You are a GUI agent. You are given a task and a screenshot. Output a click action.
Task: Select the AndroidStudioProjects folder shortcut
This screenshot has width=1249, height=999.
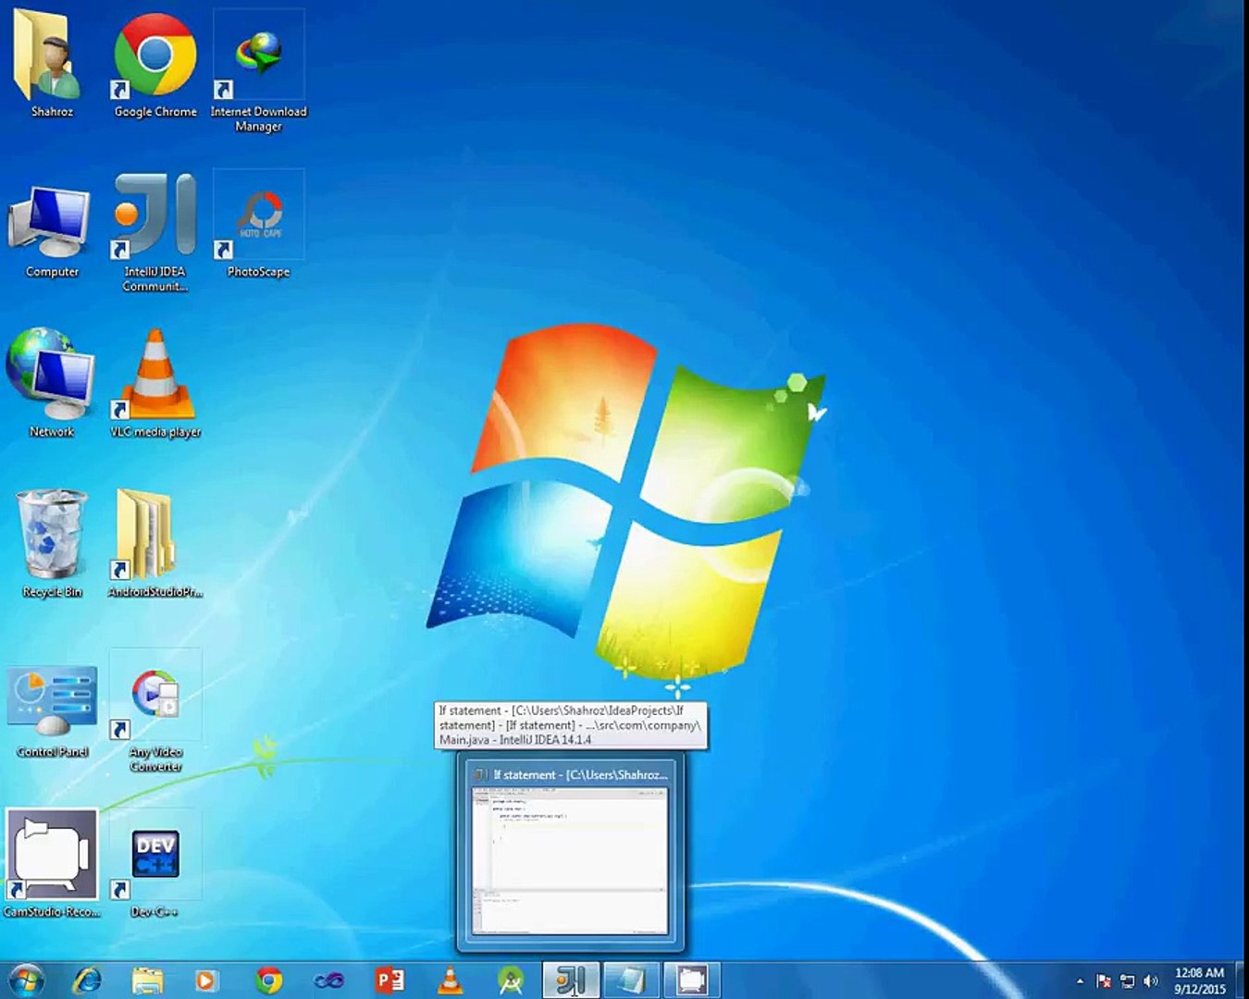coord(155,544)
